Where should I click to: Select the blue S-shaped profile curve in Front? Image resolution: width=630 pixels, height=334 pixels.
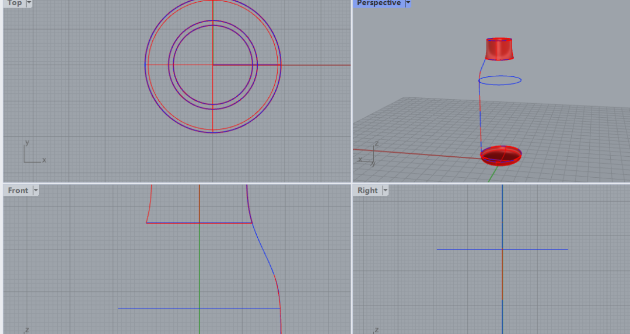coord(265,257)
